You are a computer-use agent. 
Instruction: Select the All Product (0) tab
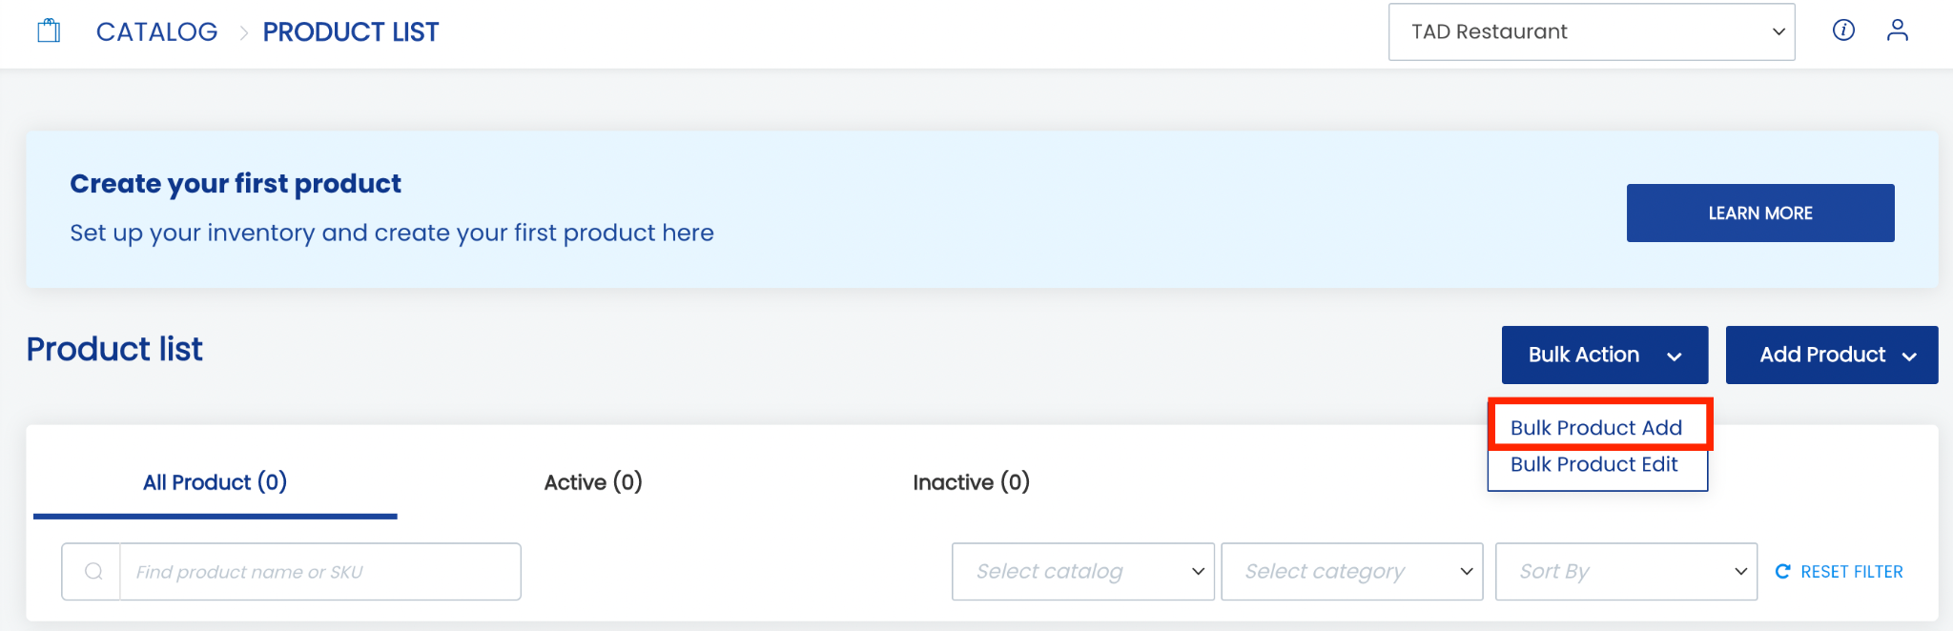pyautogui.click(x=215, y=482)
